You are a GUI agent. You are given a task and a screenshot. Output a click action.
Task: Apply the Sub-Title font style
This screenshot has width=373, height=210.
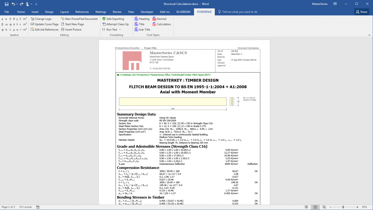click(142, 30)
